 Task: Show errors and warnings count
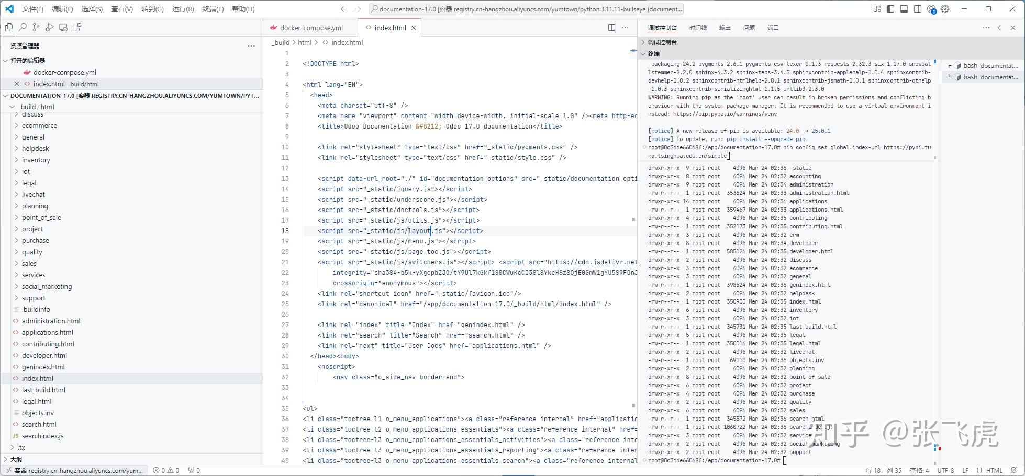point(166,470)
